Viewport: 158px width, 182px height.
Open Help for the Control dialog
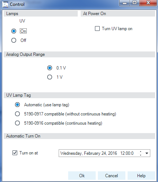(141, 176)
